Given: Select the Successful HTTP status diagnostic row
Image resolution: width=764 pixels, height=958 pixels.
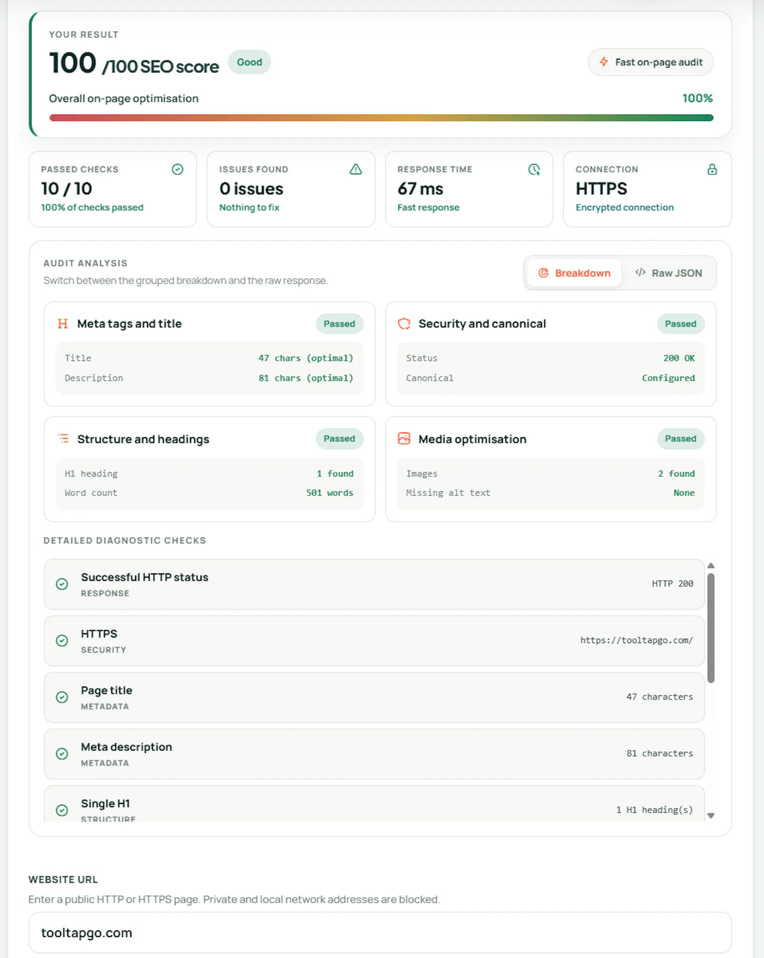Looking at the screenshot, I should pos(374,584).
